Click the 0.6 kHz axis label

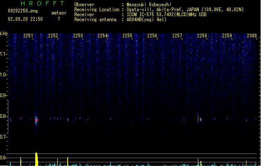coord(3,158)
